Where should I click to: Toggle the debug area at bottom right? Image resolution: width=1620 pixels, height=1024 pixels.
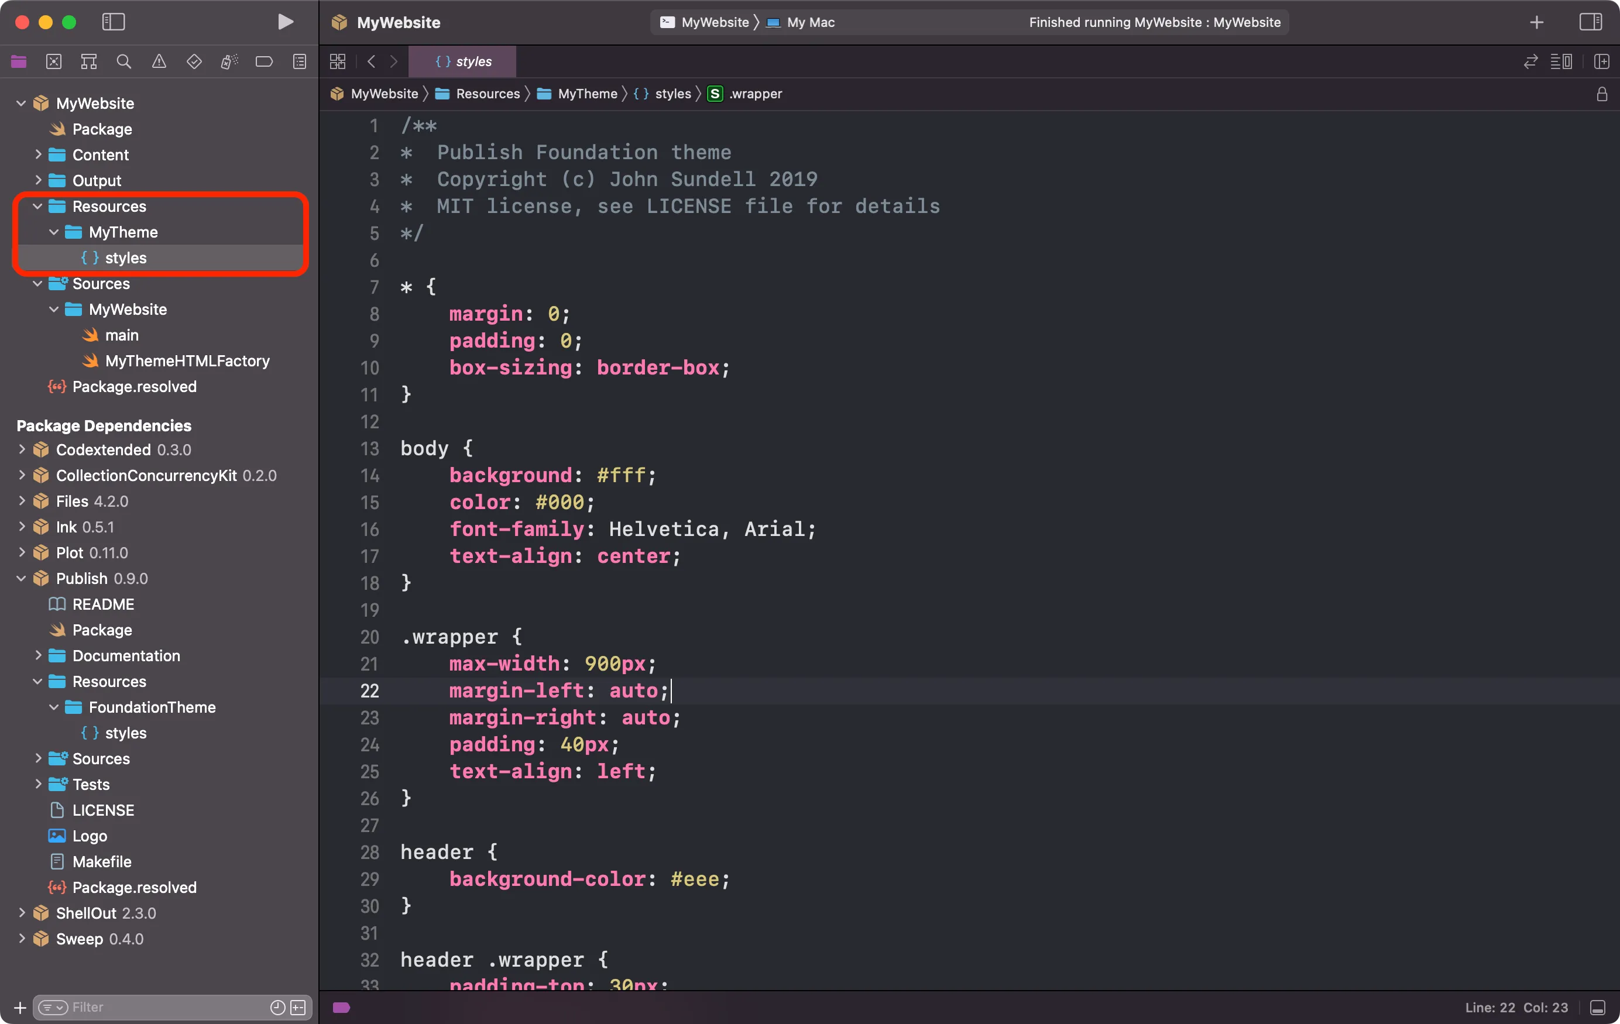click(1598, 1007)
